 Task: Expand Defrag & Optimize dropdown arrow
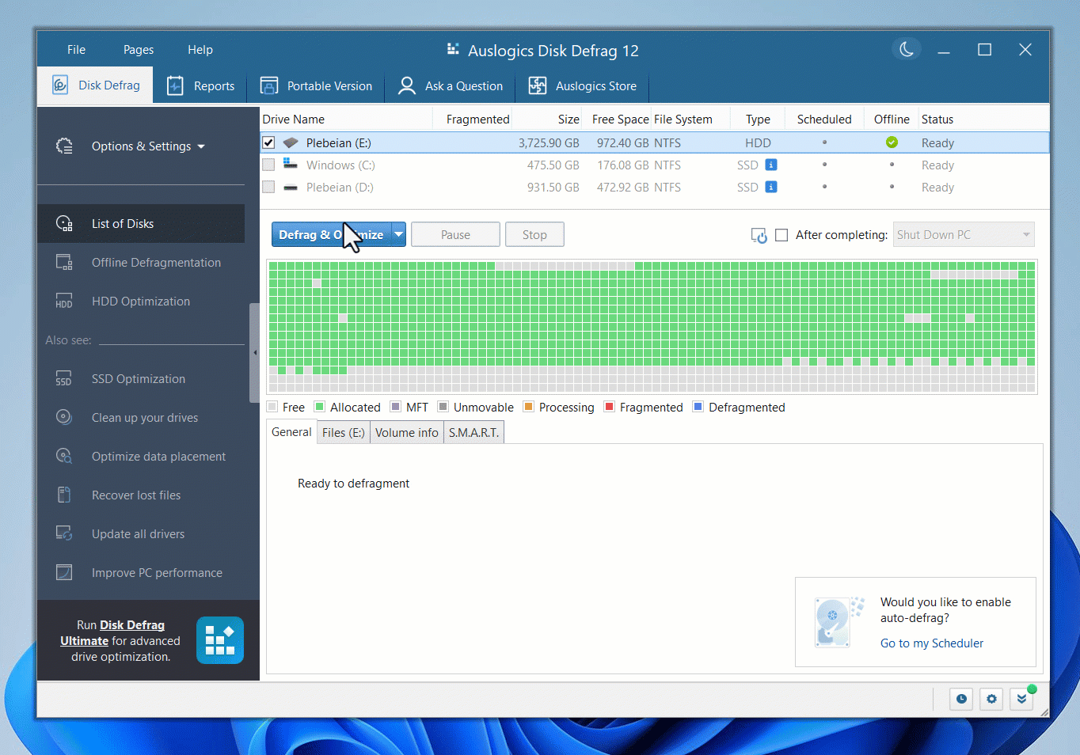click(x=399, y=235)
